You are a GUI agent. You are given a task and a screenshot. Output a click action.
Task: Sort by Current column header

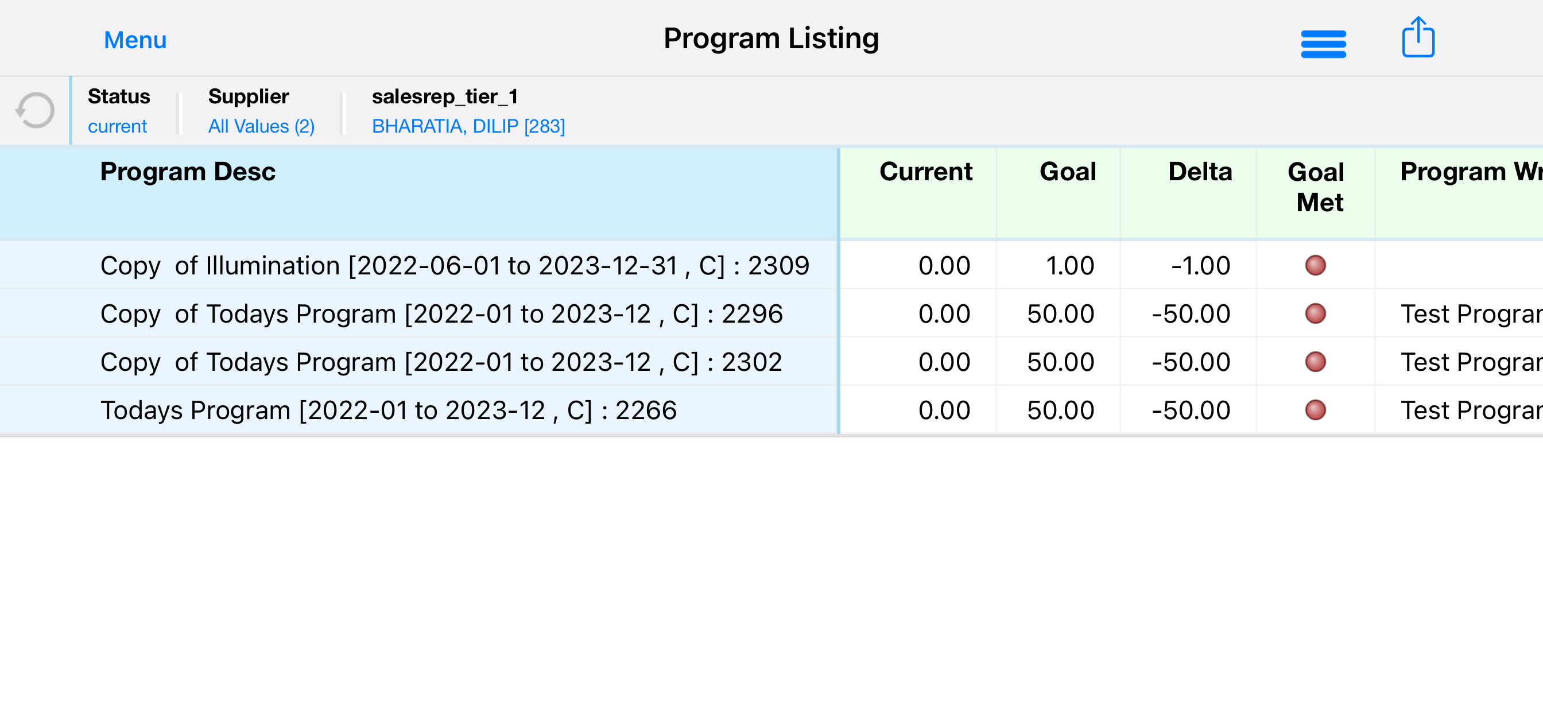pos(925,172)
